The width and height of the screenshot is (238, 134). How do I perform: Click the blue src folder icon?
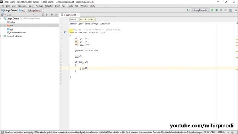8,29
